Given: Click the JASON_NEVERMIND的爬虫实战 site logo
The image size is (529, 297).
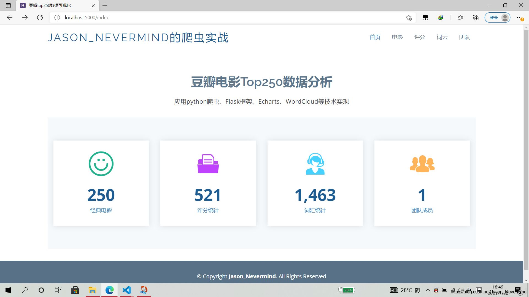Looking at the screenshot, I should click(138, 37).
